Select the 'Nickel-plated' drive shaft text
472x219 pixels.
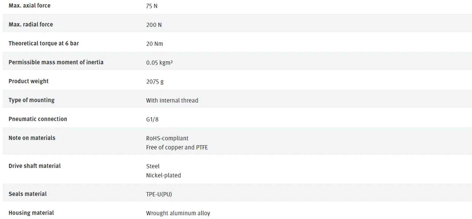(163, 175)
